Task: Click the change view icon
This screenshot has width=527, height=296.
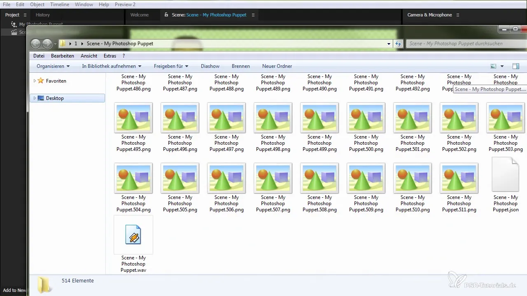Action: 494,66
